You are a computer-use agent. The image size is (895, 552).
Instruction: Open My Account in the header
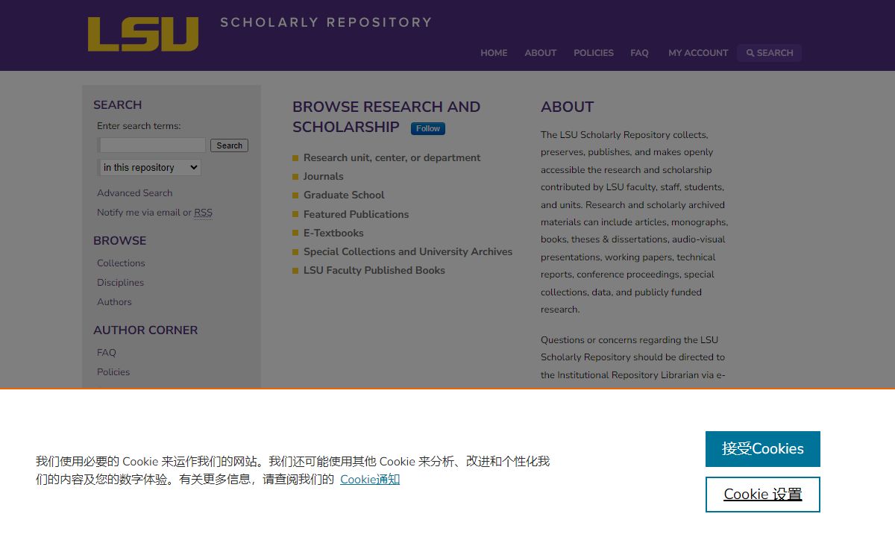(698, 53)
